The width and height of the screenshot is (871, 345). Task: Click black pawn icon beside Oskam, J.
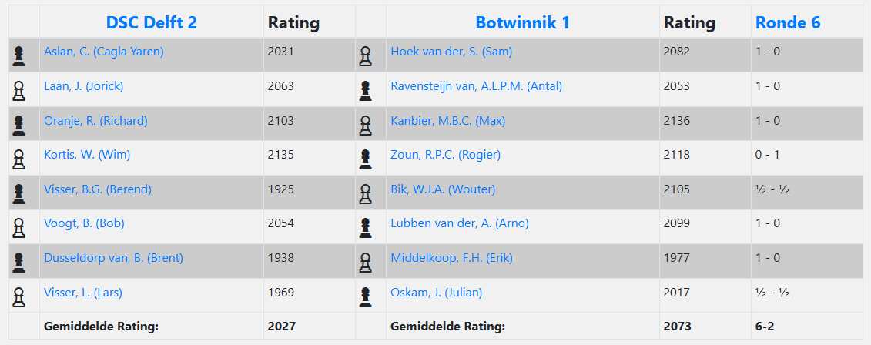(x=366, y=296)
